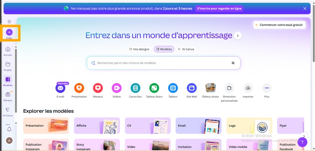Click the purple Créer plus button
The image size is (315, 151).
(x=9, y=32)
